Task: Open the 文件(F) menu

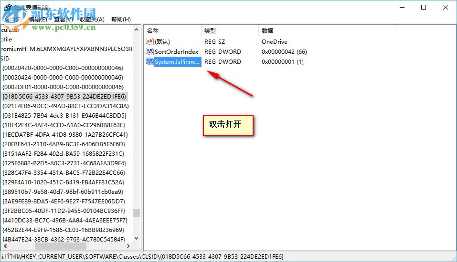Action: 13,20
